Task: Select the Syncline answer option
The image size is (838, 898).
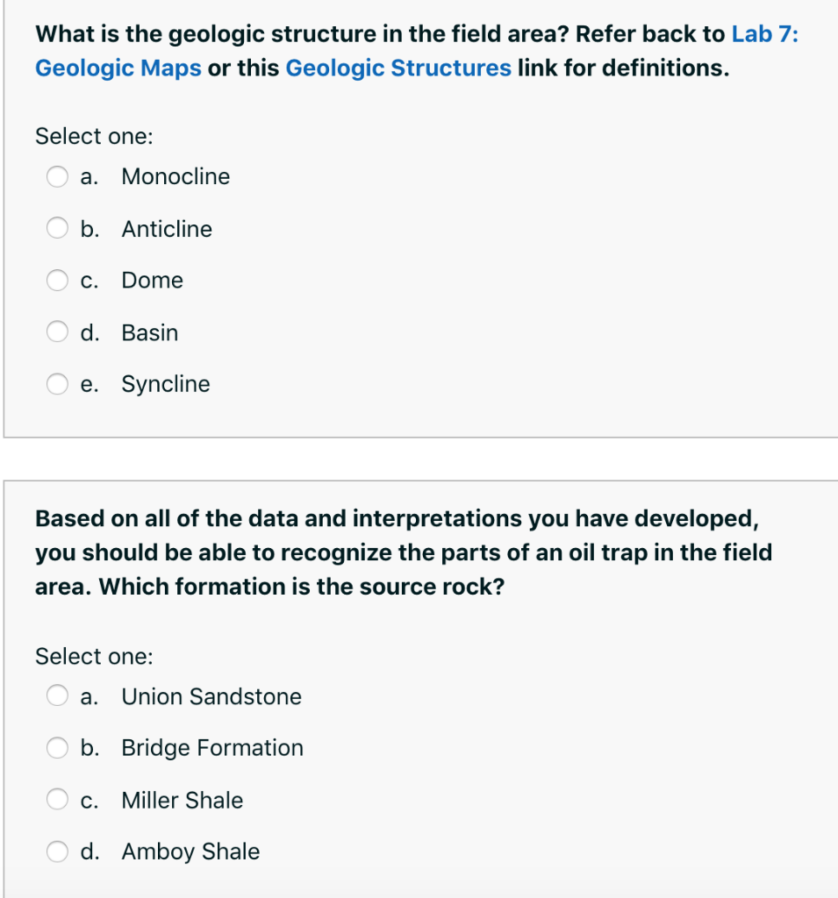Action: 165,383
